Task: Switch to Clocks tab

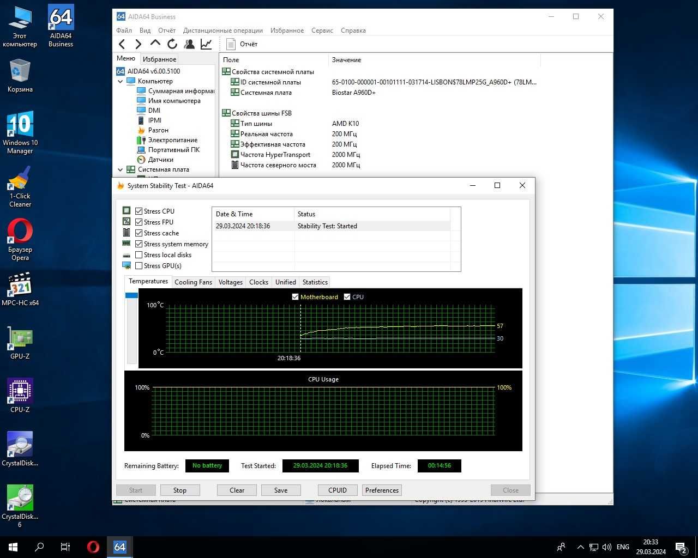Action: pyautogui.click(x=258, y=282)
